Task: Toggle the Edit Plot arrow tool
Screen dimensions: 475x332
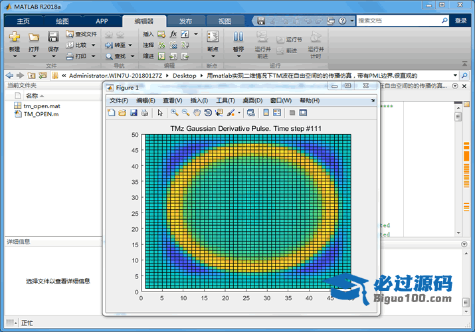Action: coord(160,113)
